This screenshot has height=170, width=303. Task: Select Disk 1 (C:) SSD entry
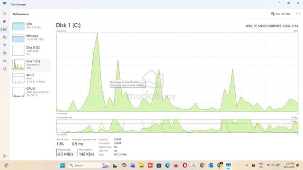pyautogui.click(x=31, y=65)
